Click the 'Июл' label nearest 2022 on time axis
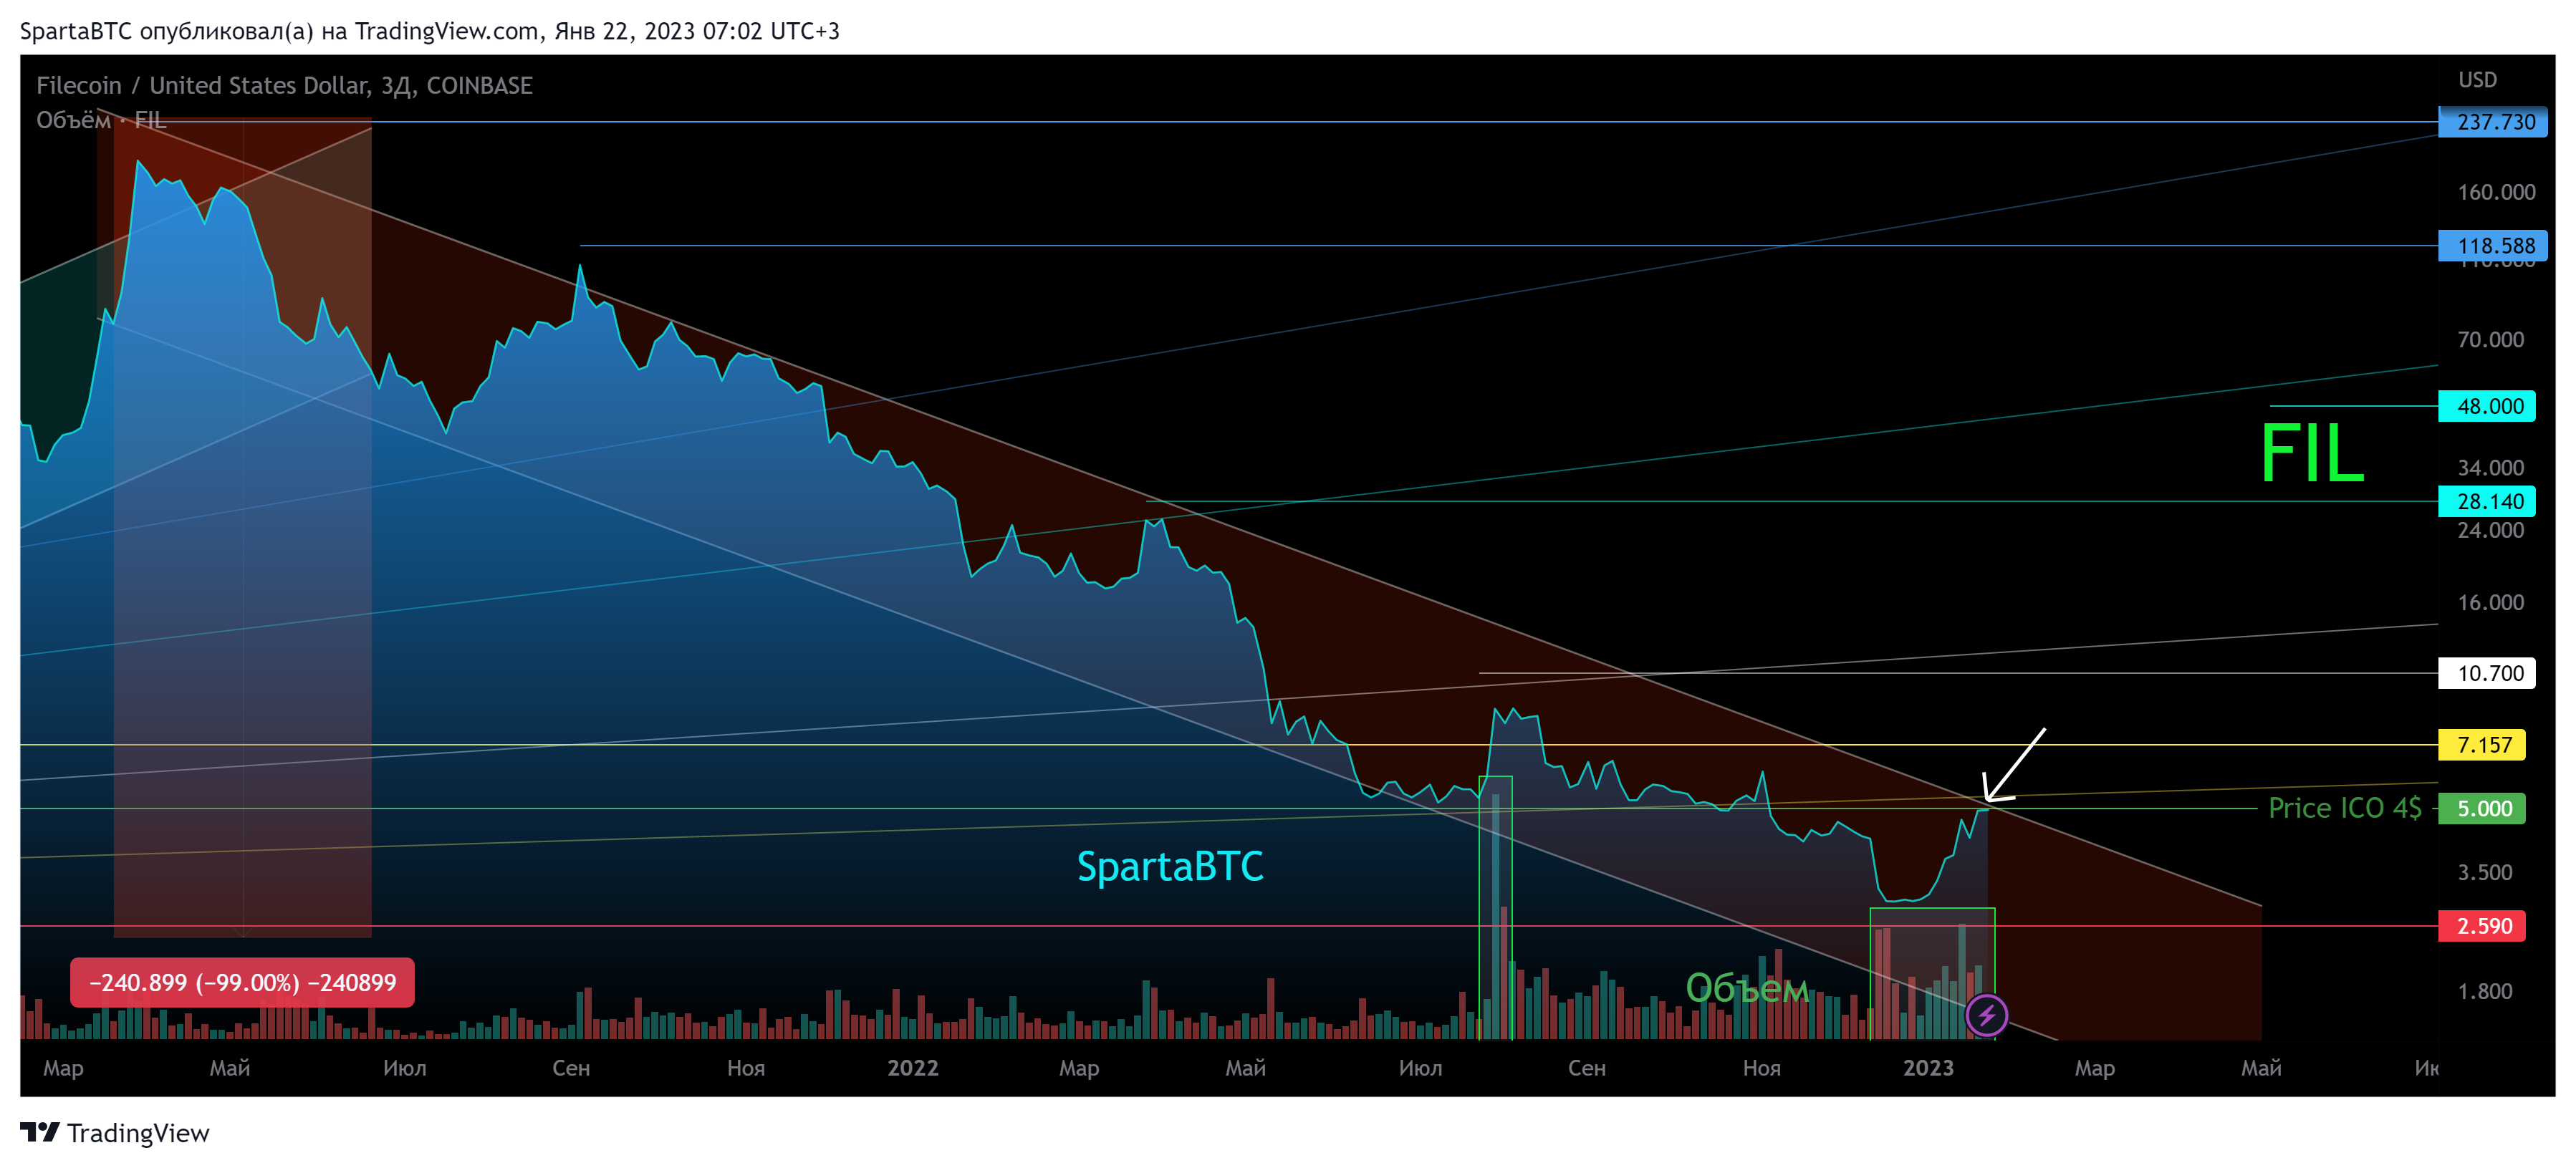This screenshot has width=2576, height=1168. click(x=1420, y=1068)
